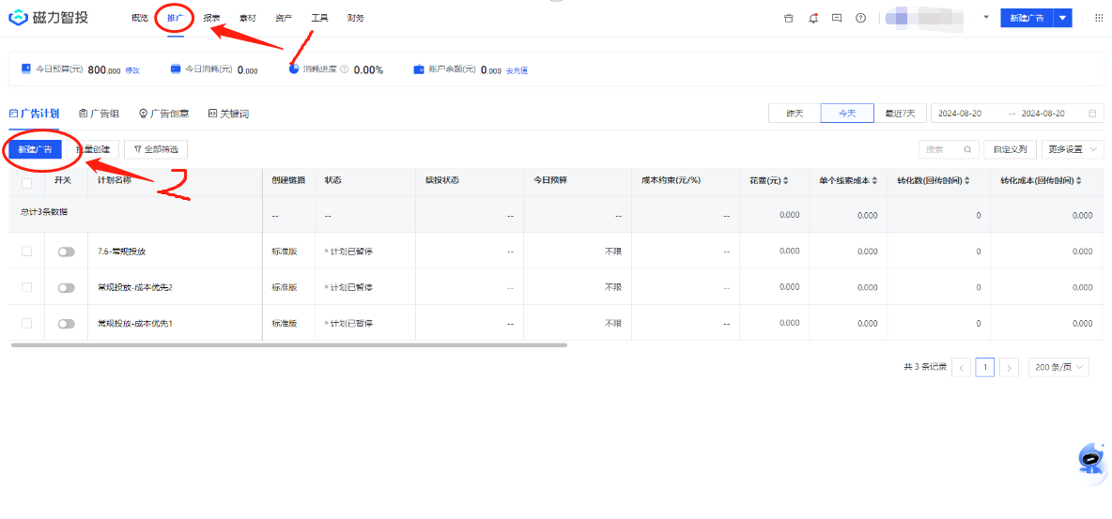Open the 200 条/页 page size dropdown
The height and width of the screenshot is (519, 1112).
click(1058, 367)
